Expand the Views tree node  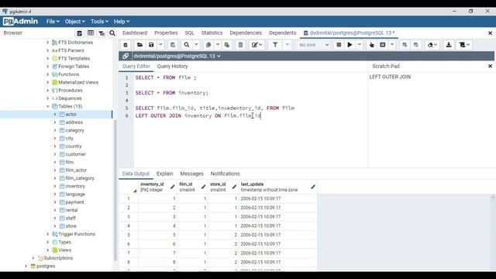click(48, 250)
